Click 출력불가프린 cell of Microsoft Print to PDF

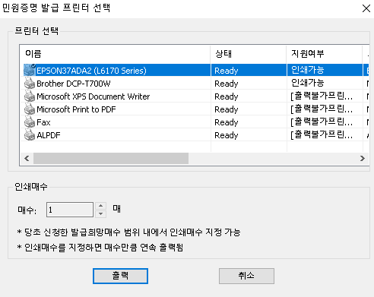tap(322, 109)
